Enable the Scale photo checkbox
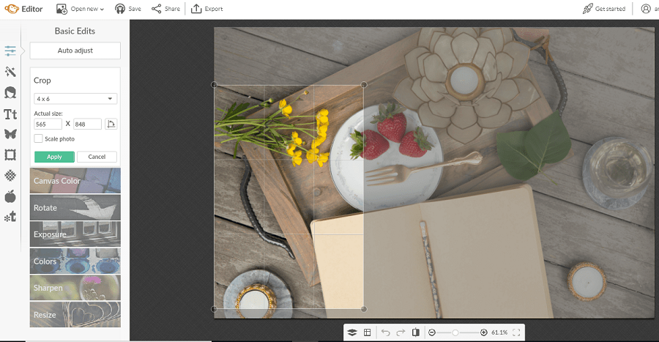This screenshot has height=342, width=659. tap(38, 138)
